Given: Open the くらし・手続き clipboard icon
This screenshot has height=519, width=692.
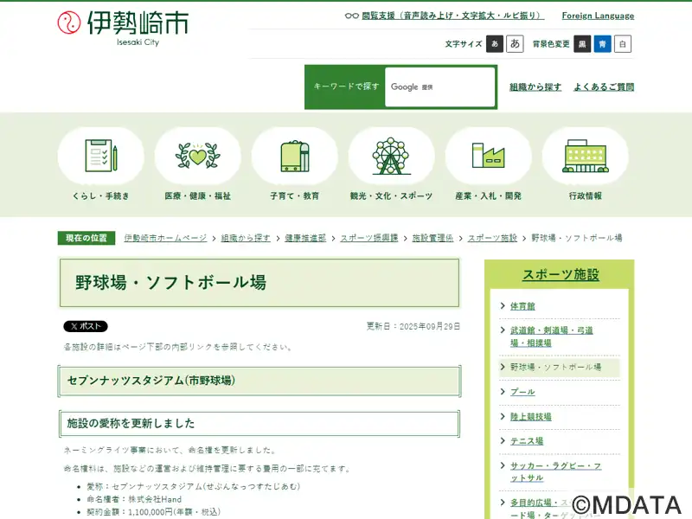Looking at the screenshot, I should pyautogui.click(x=101, y=156).
